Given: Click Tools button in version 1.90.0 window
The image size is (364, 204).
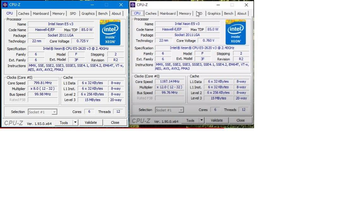Looking at the screenshot, I should (190, 121).
